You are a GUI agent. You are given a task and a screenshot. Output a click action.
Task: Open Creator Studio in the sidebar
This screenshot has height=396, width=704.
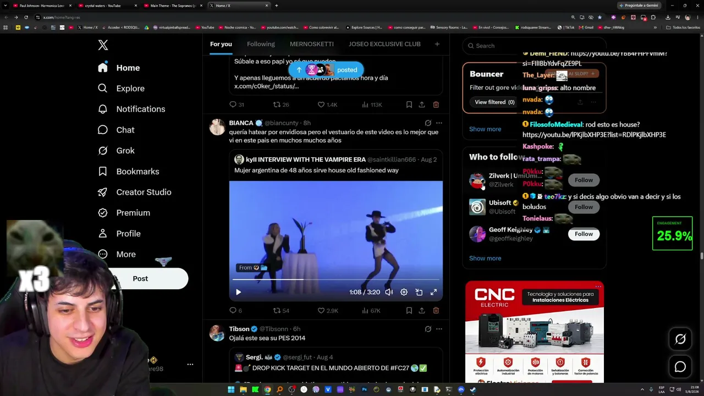click(134, 192)
